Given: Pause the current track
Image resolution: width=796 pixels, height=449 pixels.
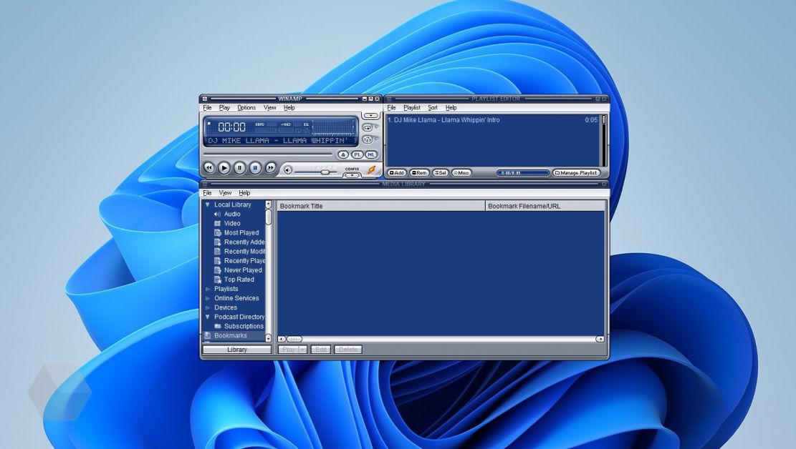Looking at the screenshot, I should pyautogui.click(x=239, y=168).
